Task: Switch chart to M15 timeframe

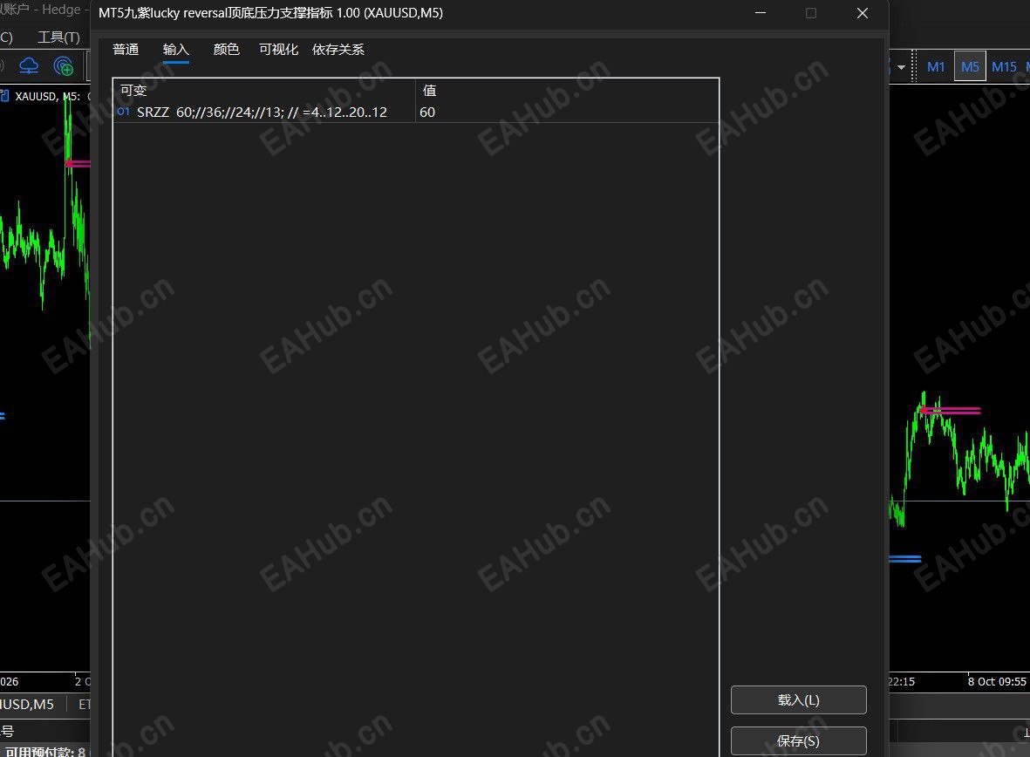Action: point(1004,66)
